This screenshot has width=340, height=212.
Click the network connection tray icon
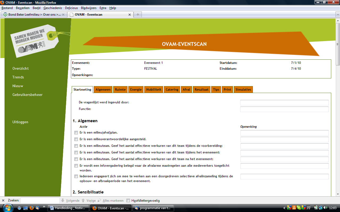point(321,208)
